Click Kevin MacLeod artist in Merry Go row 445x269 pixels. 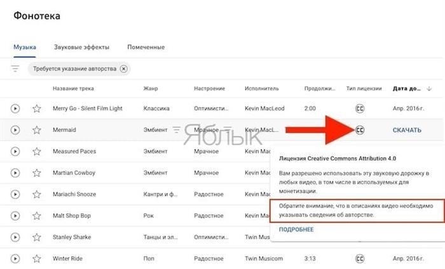tap(264, 108)
